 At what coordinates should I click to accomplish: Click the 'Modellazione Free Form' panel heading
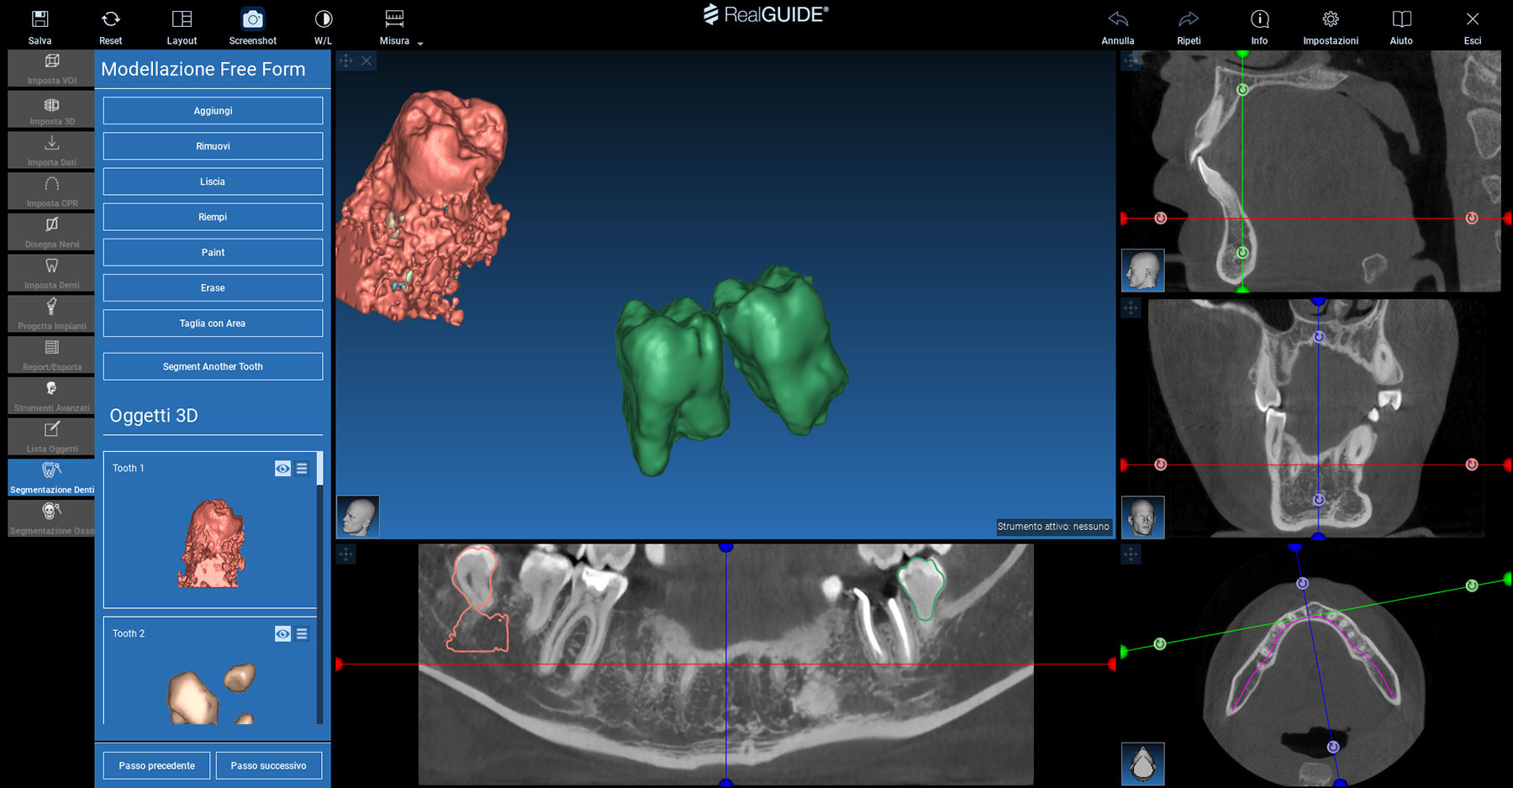203,69
